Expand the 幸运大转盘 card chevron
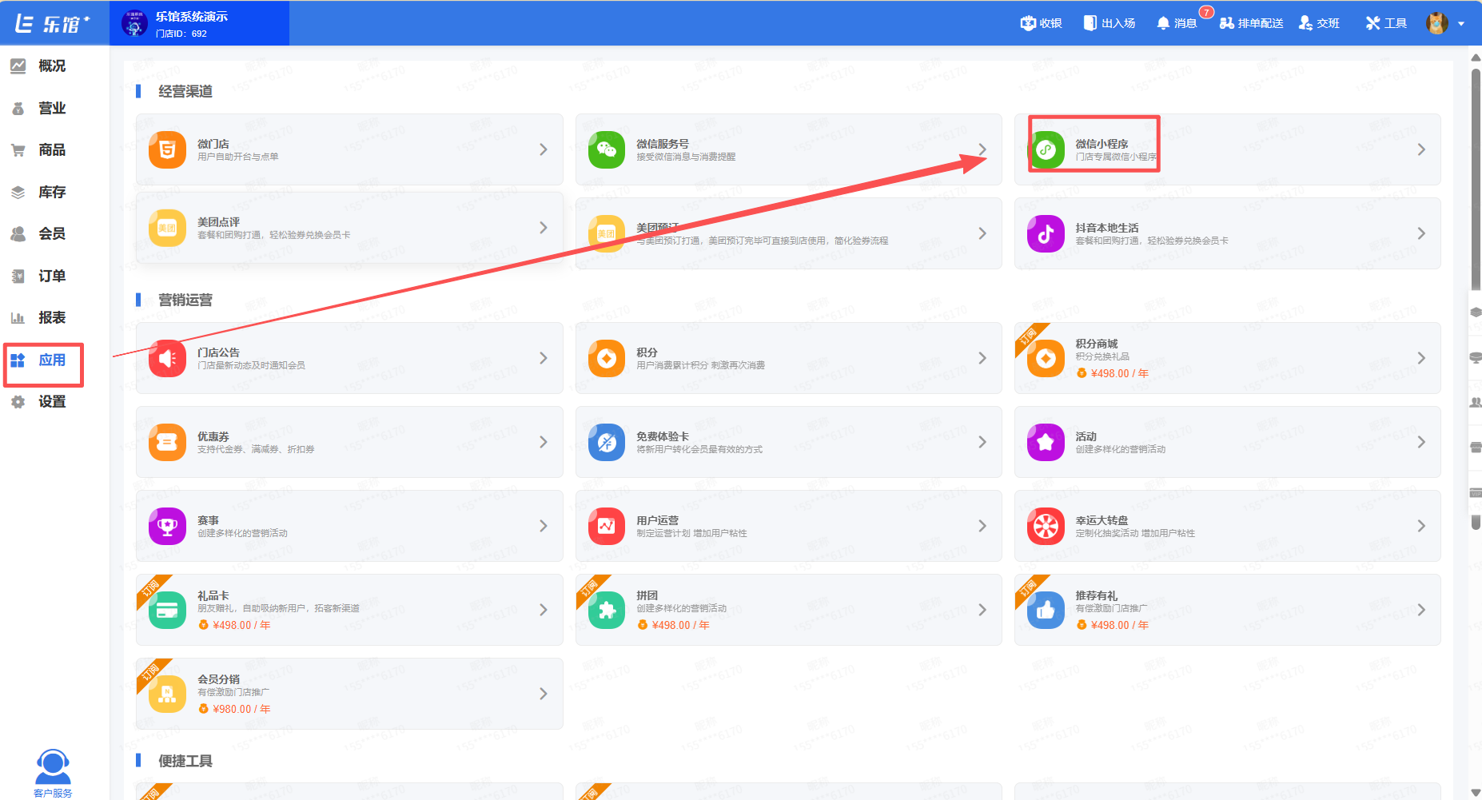The width and height of the screenshot is (1482, 800). point(1421,526)
